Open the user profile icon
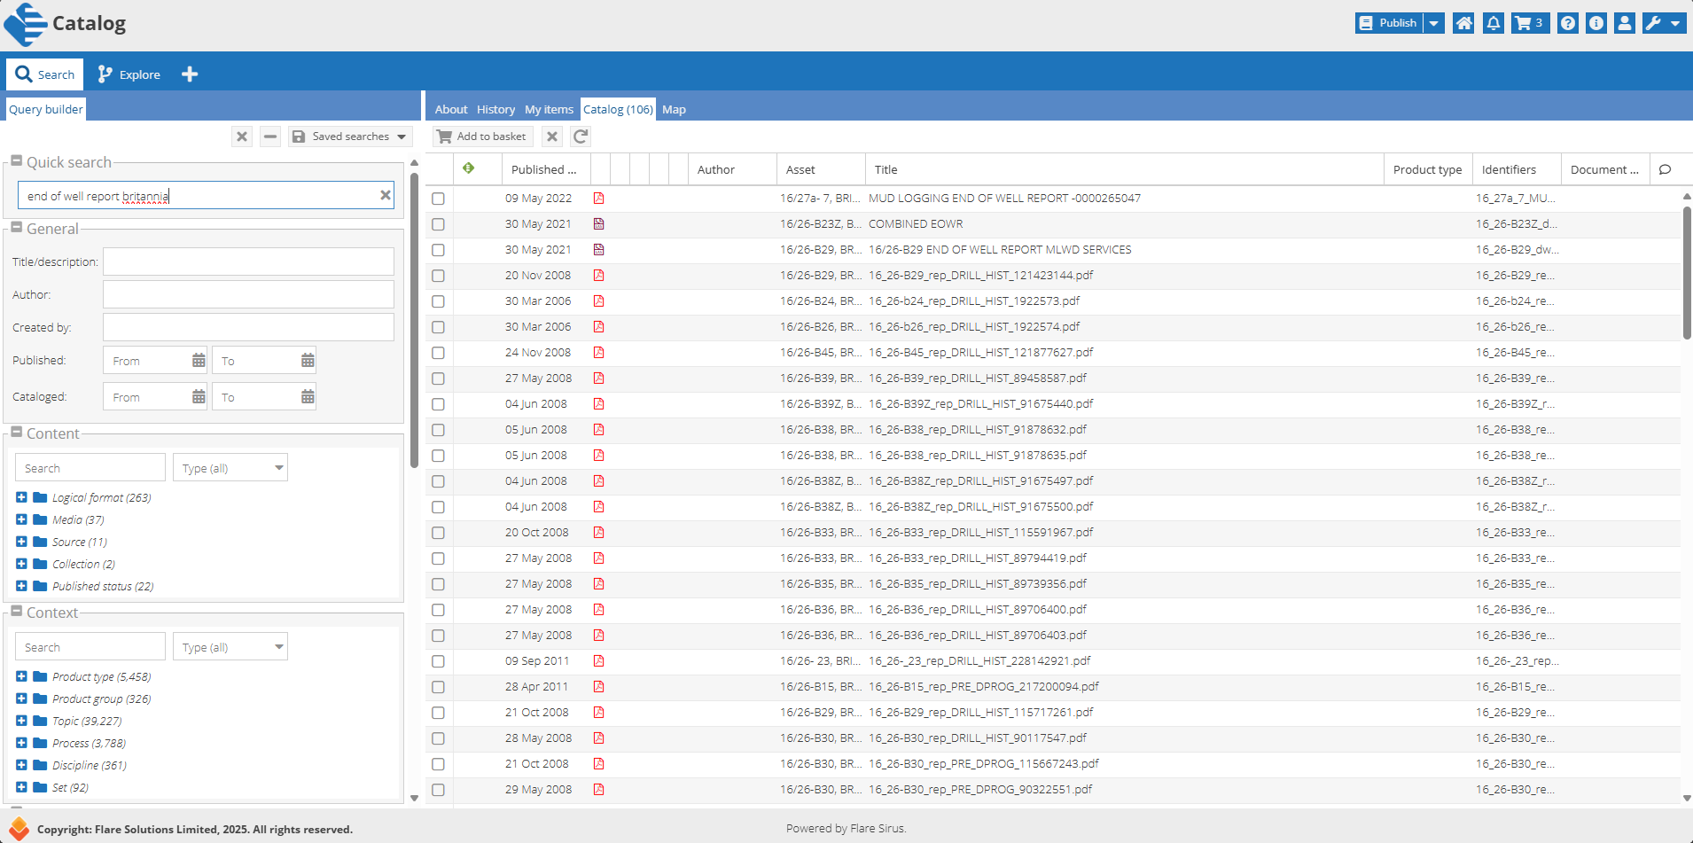Image resolution: width=1693 pixels, height=843 pixels. tap(1624, 23)
